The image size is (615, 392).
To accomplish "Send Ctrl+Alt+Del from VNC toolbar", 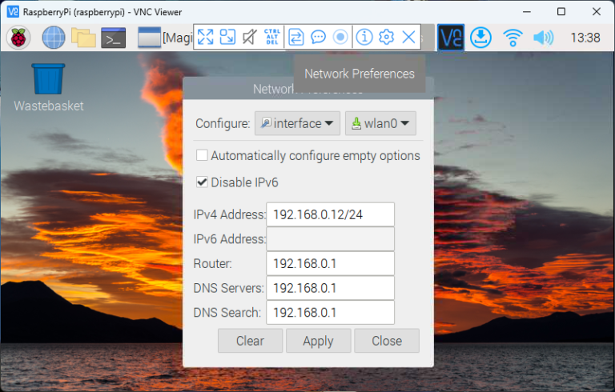I will pyautogui.click(x=271, y=37).
